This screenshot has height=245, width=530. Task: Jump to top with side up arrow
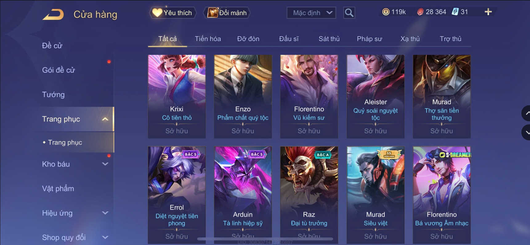coord(526,113)
